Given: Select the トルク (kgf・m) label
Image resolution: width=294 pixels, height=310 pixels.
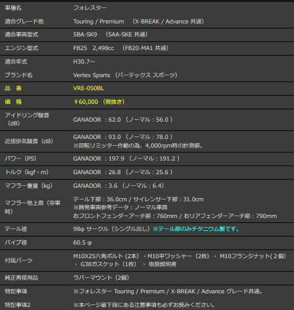Looking at the screenshot, I should click(27, 172).
